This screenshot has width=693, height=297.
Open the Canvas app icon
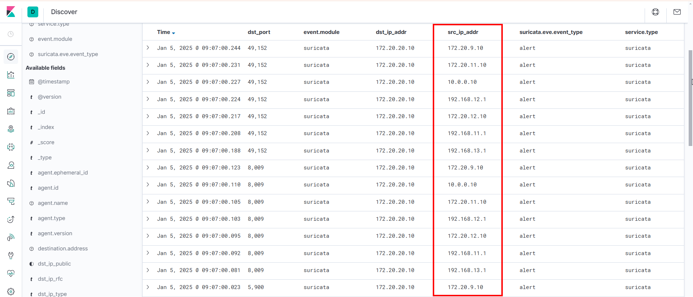tap(11, 111)
